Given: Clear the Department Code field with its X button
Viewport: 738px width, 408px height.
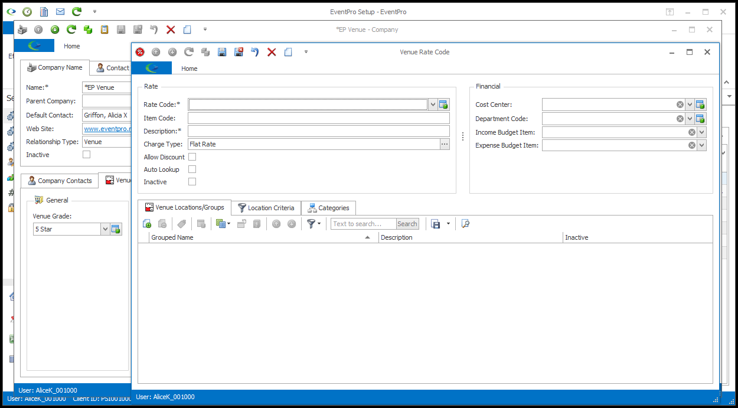Looking at the screenshot, I should point(680,119).
